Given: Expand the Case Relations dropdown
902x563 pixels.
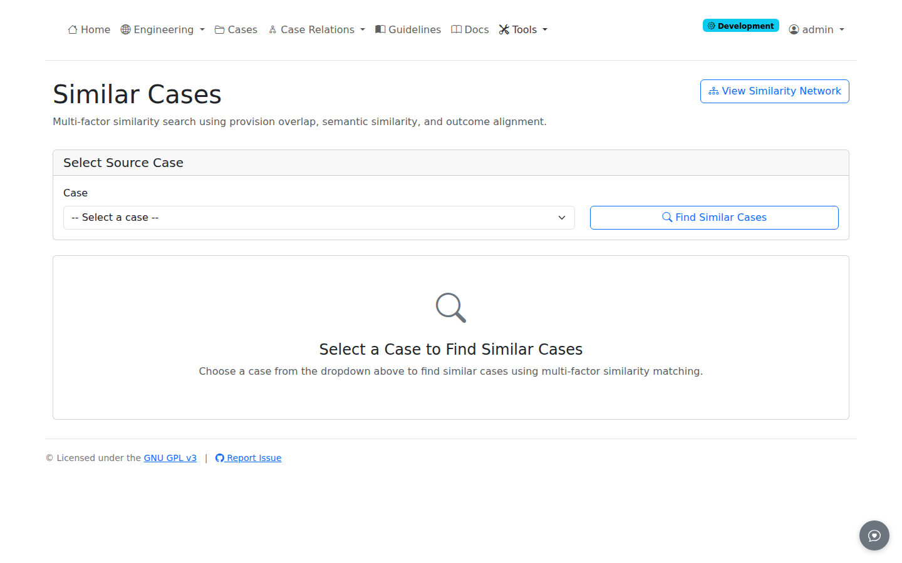Looking at the screenshot, I should (316, 29).
